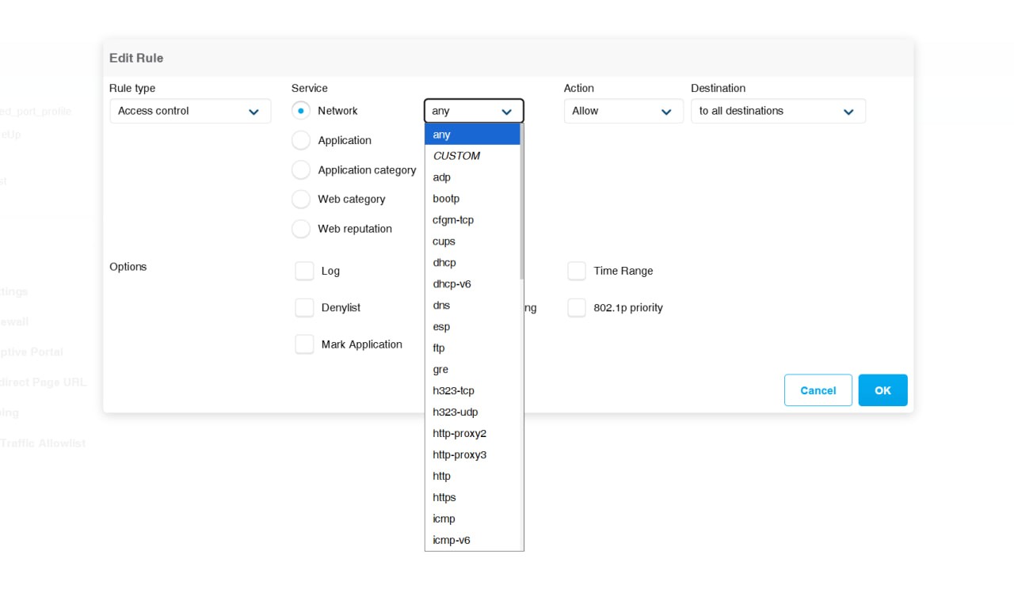
Task: Choose CUSTOM from the service list
Action: coord(456,156)
